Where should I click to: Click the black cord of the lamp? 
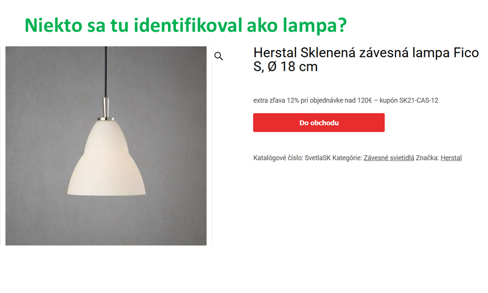point(106,72)
